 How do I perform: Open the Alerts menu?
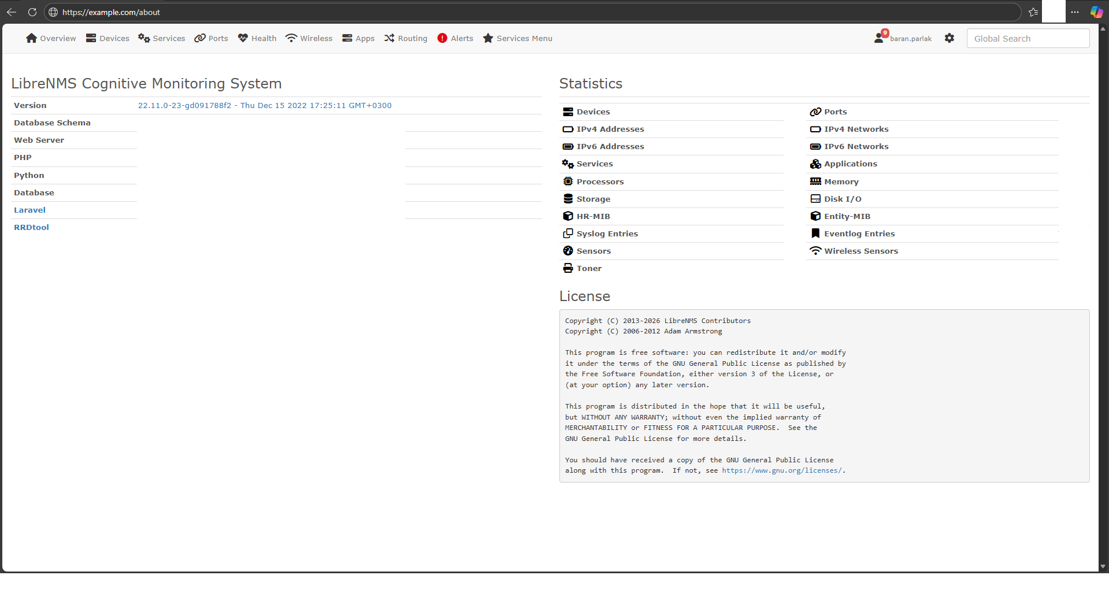point(455,38)
